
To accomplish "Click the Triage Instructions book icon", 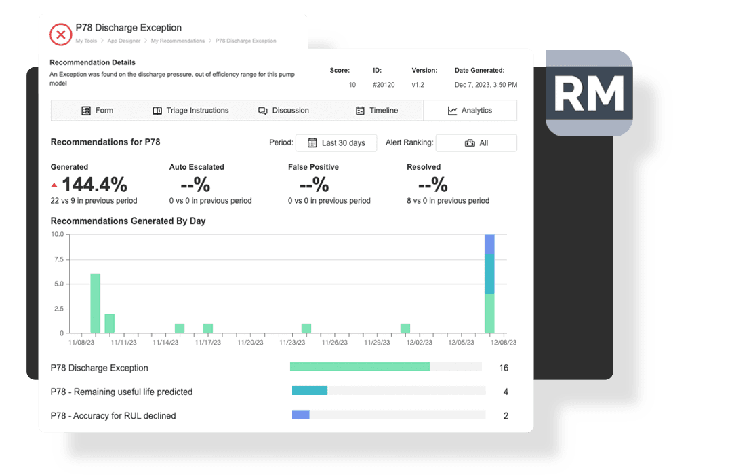I will (x=157, y=111).
